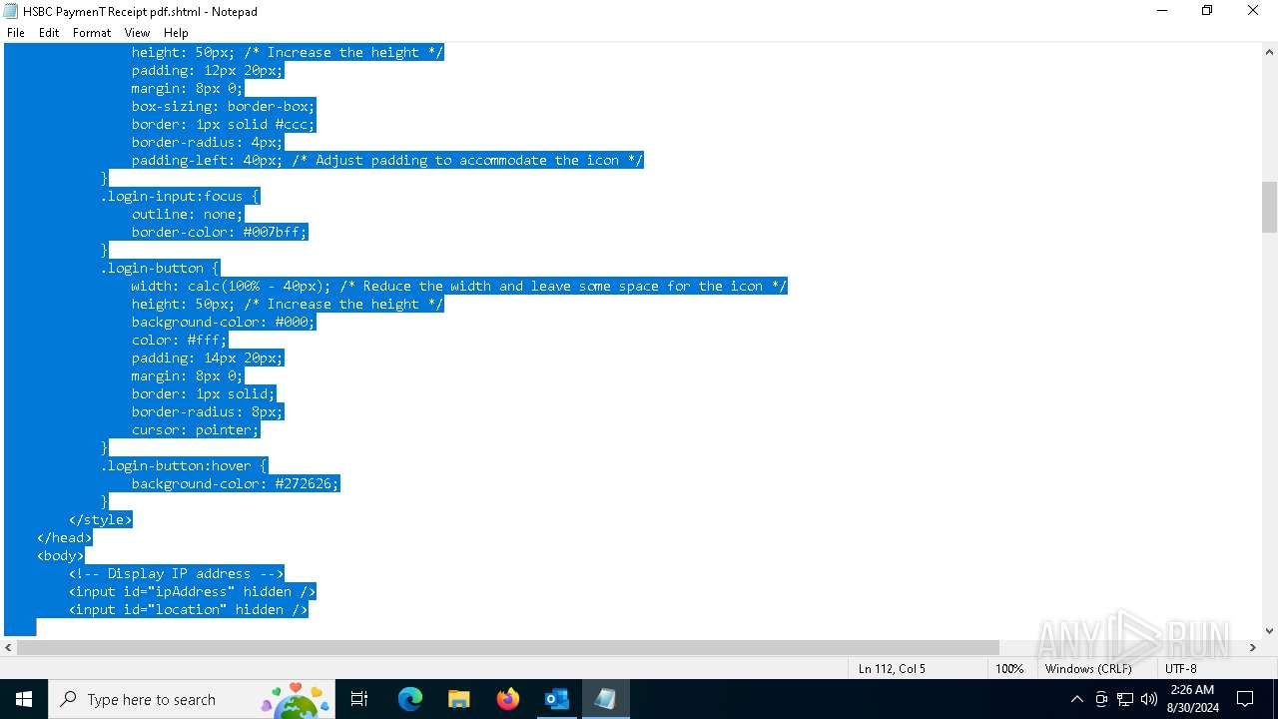This screenshot has height=719, width=1278.
Task: Click the horizontal scrollbar left arrow
Action: pos(9,648)
